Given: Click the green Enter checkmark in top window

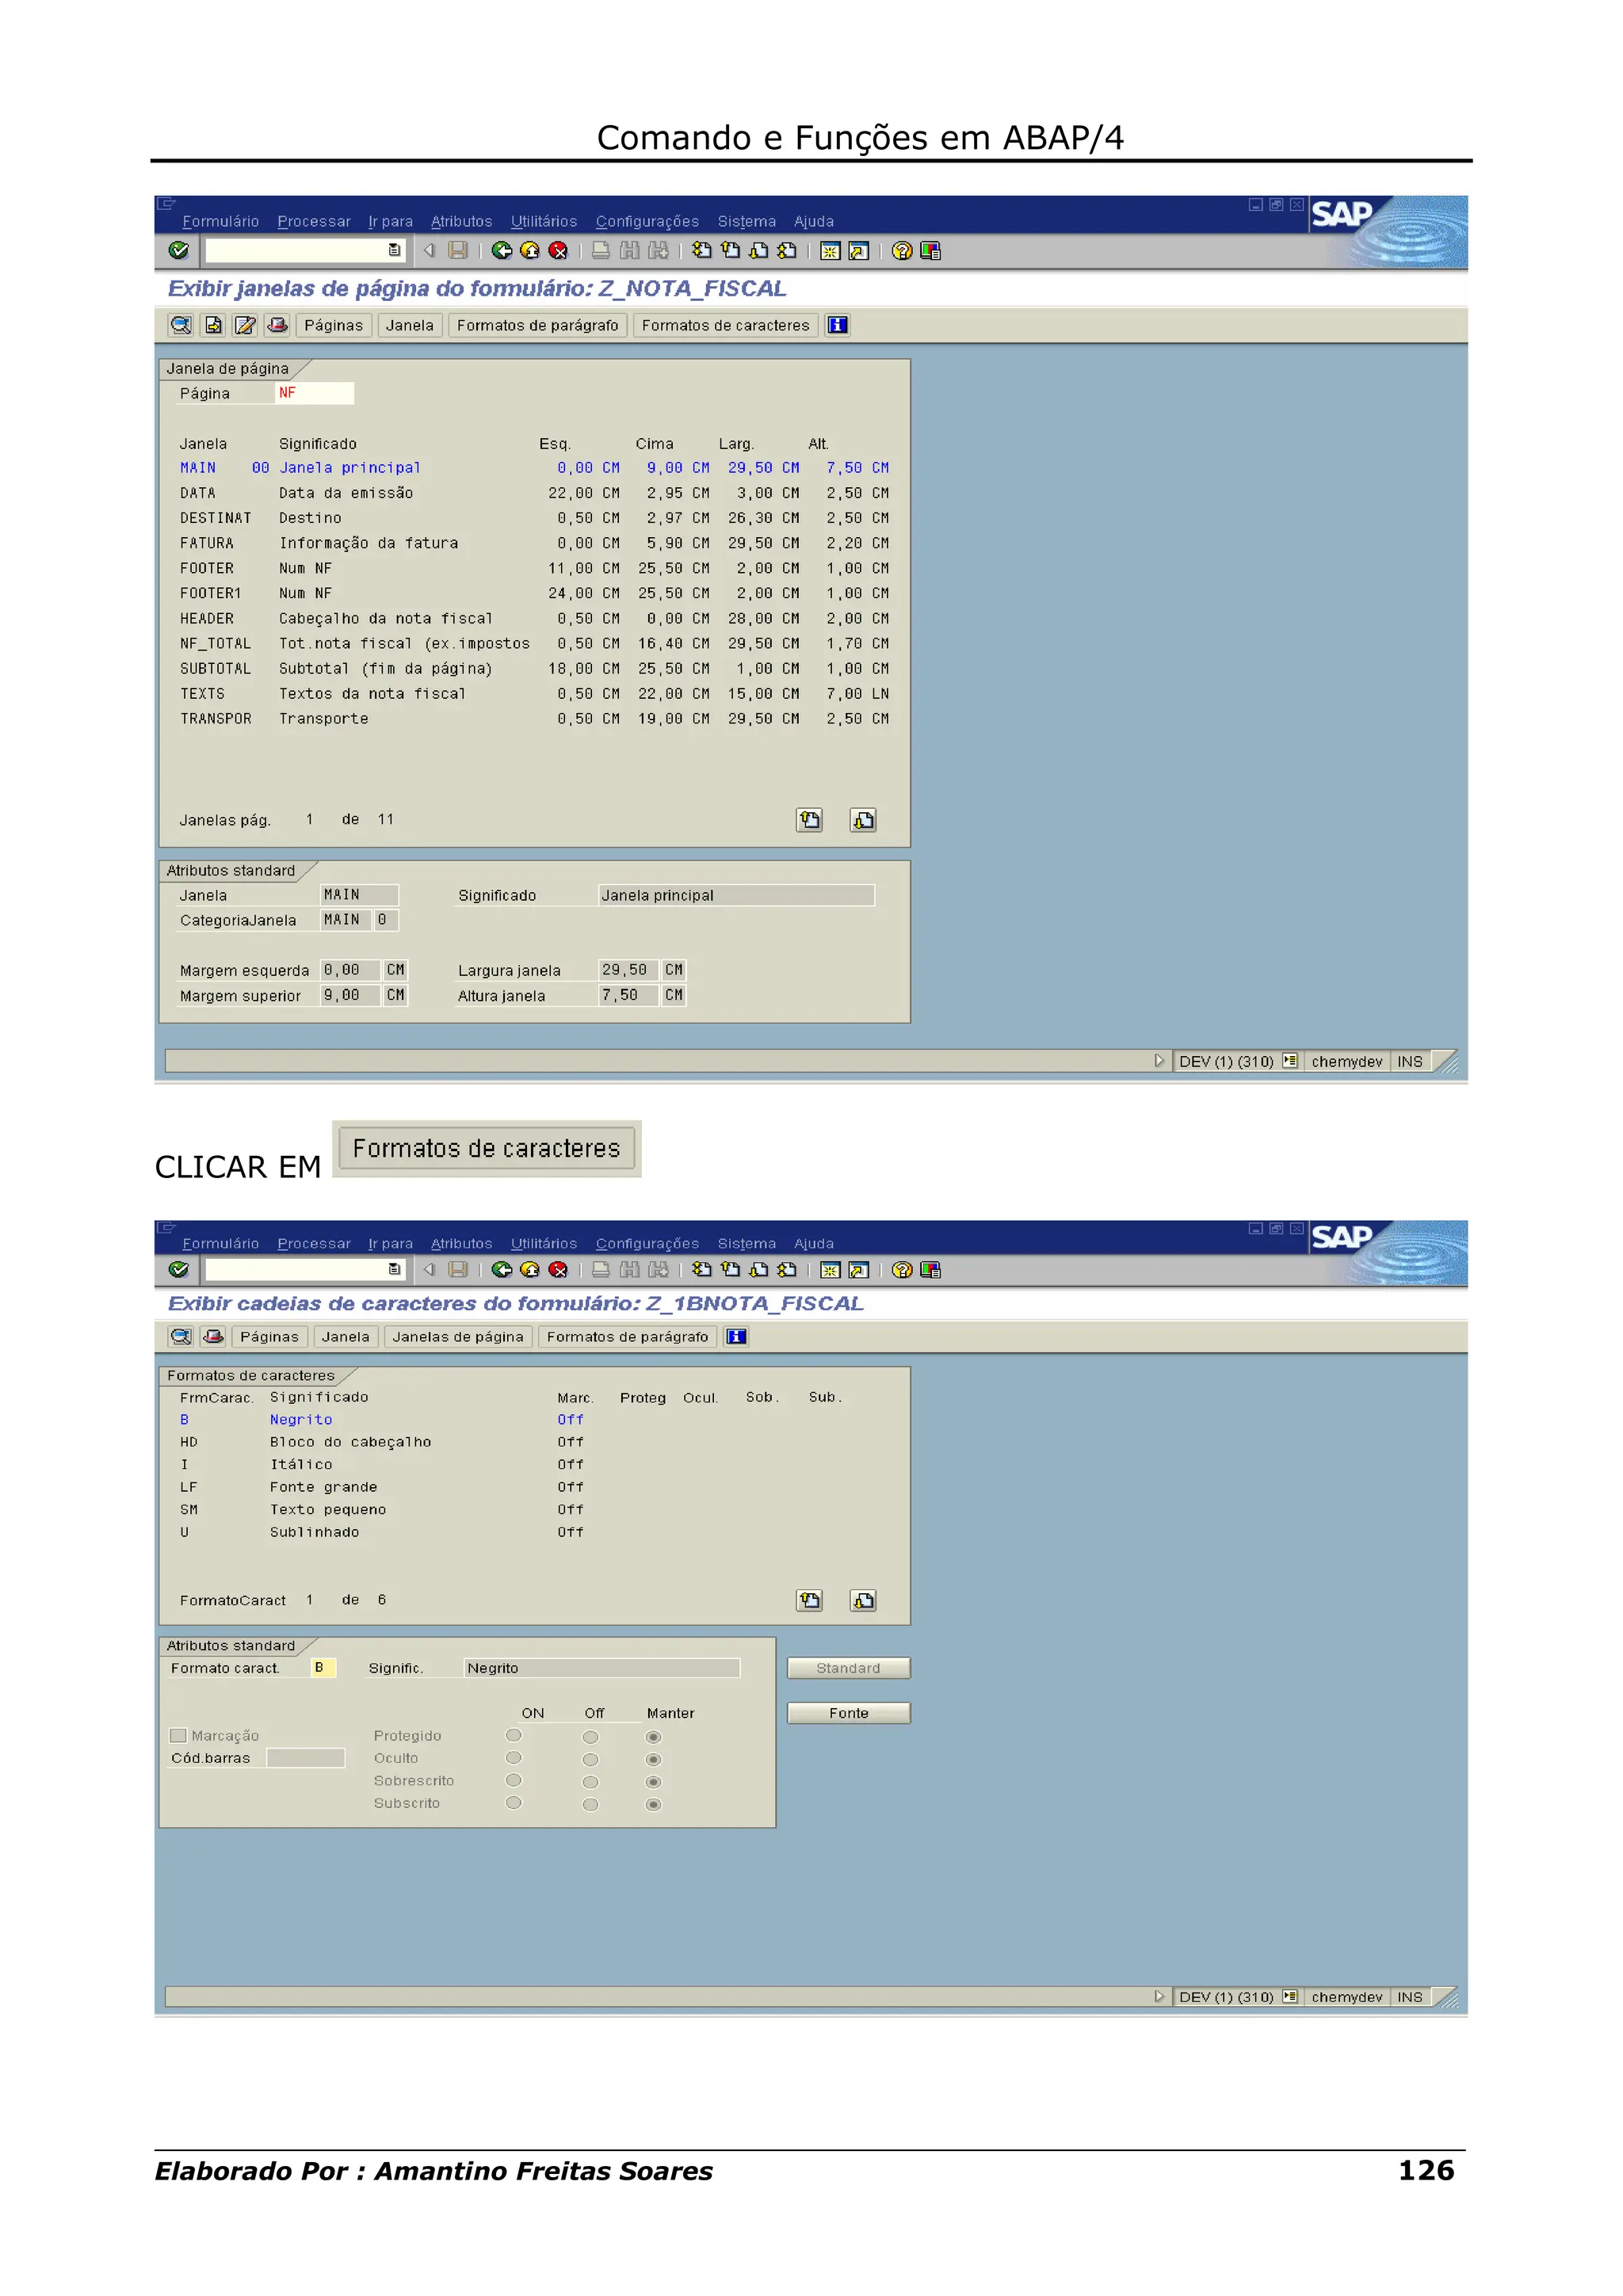Looking at the screenshot, I should coord(179,250).
